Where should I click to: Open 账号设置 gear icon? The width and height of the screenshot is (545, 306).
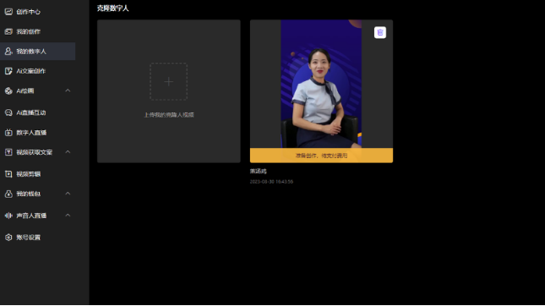(8, 238)
